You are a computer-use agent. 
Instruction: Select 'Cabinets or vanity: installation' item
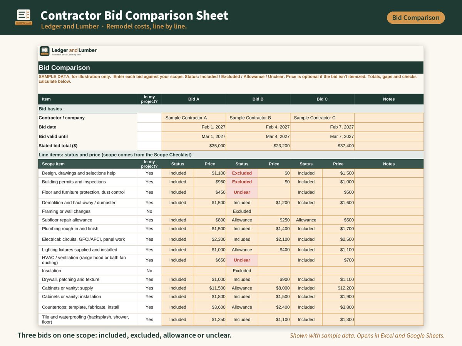click(x=87, y=297)
